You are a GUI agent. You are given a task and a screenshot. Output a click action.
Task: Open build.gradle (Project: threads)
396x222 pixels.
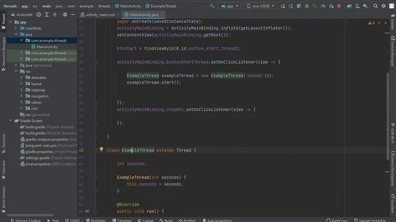coord(47,127)
